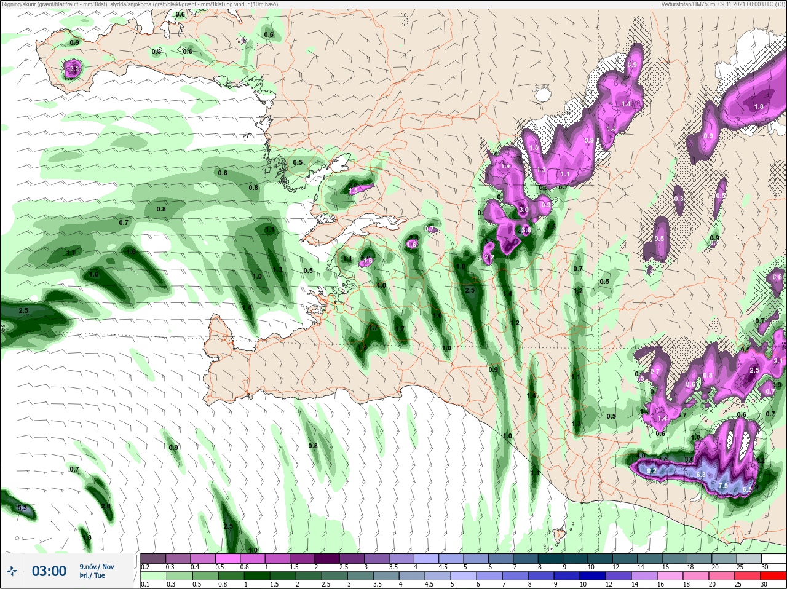Click the 9.2 precipitation value on the map

(x=652, y=471)
